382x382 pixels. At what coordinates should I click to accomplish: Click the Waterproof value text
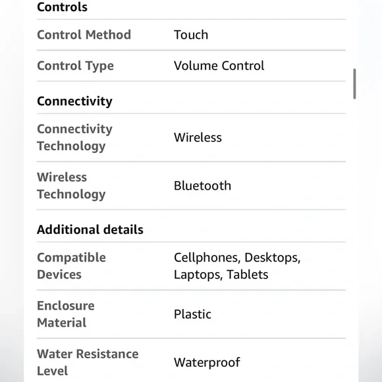(207, 362)
